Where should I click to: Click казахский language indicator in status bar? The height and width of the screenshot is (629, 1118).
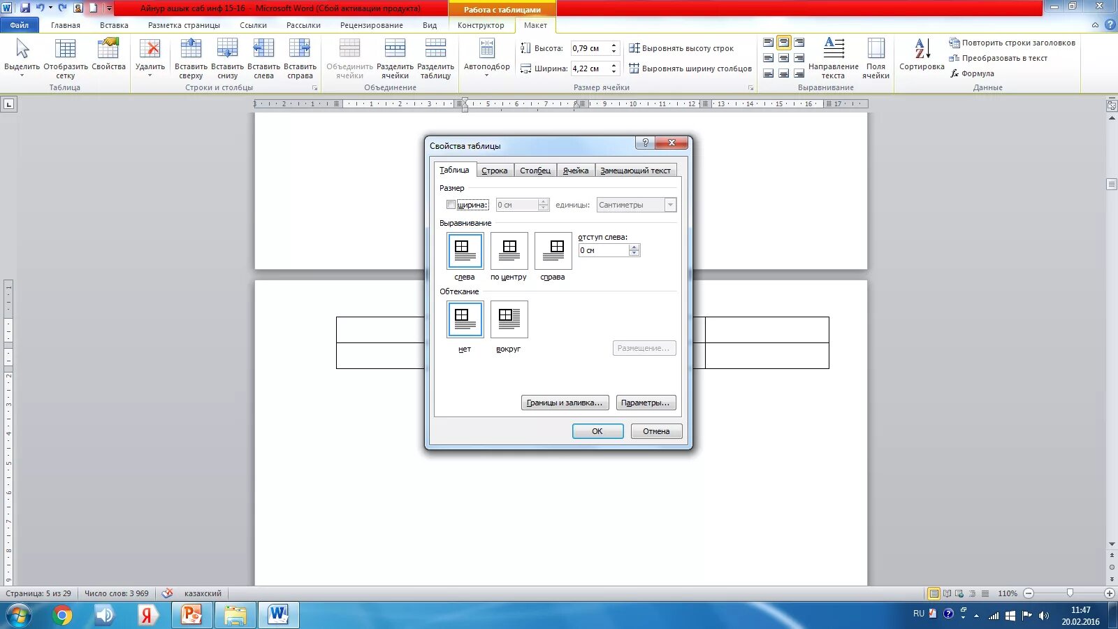pyautogui.click(x=203, y=593)
